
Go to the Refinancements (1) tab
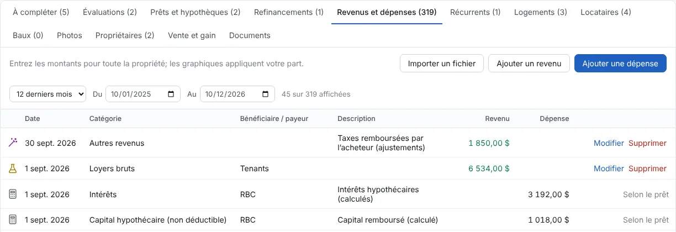(x=289, y=12)
